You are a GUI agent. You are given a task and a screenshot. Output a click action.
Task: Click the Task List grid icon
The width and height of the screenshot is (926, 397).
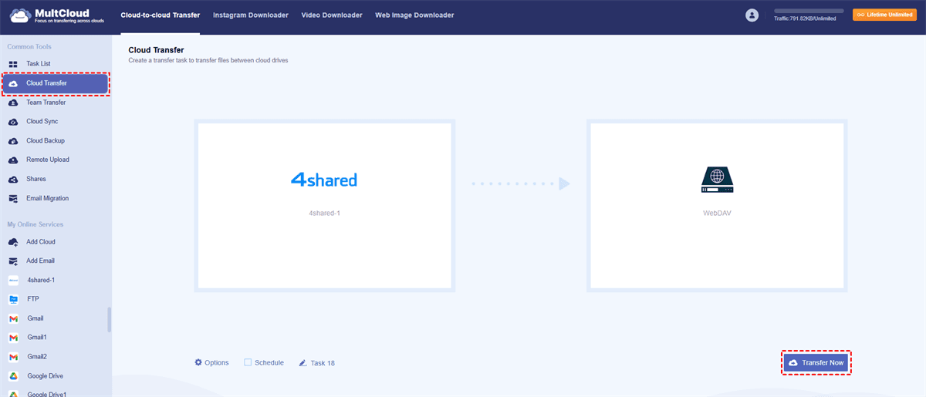click(x=13, y=64)
